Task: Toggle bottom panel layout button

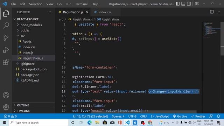Action: pyautogui.click(x=183, y=4)
